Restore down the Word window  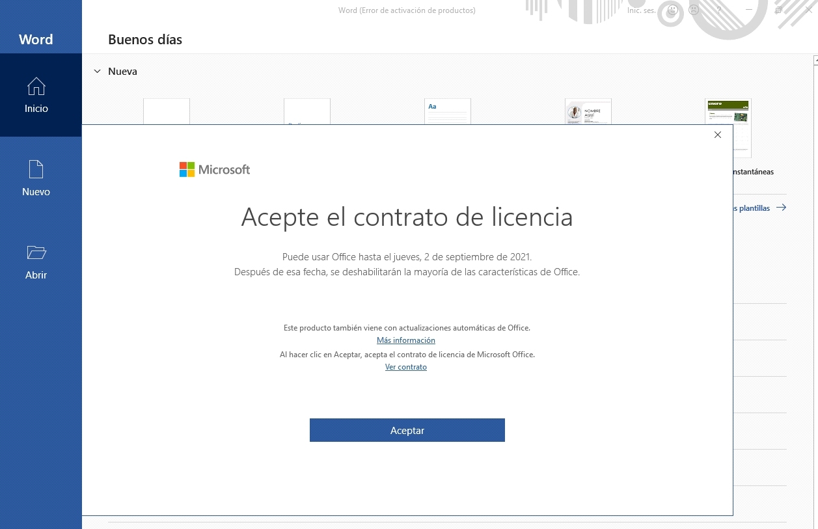click(778, 10)
